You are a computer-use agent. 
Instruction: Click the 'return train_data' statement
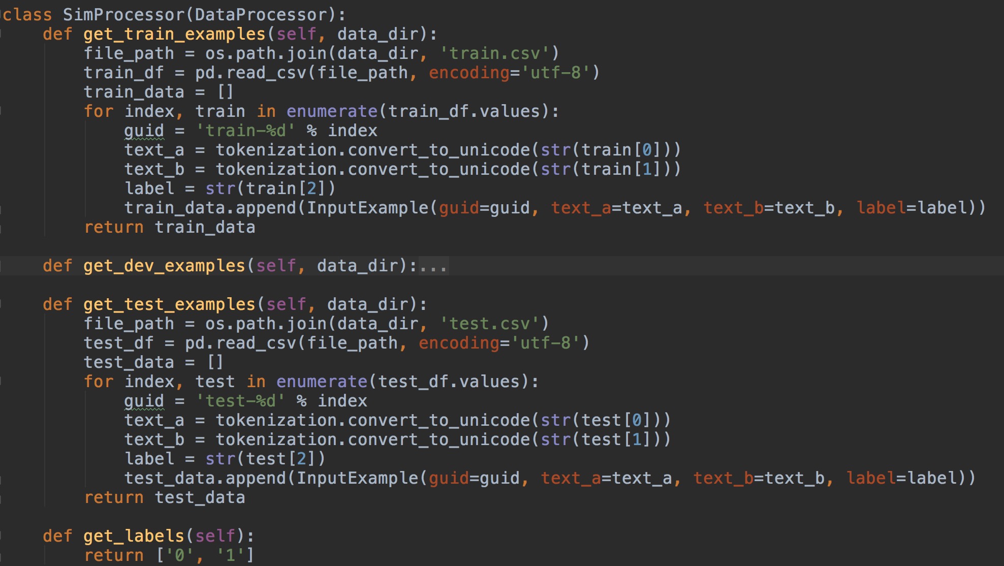point(169,227)
